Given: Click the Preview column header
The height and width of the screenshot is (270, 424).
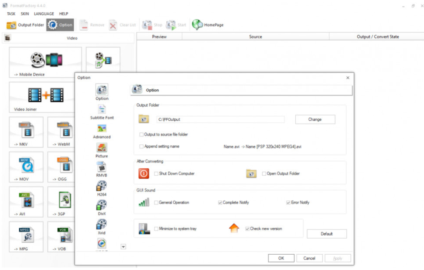Looking at the screenshot, I should click(x=159, y=37).
